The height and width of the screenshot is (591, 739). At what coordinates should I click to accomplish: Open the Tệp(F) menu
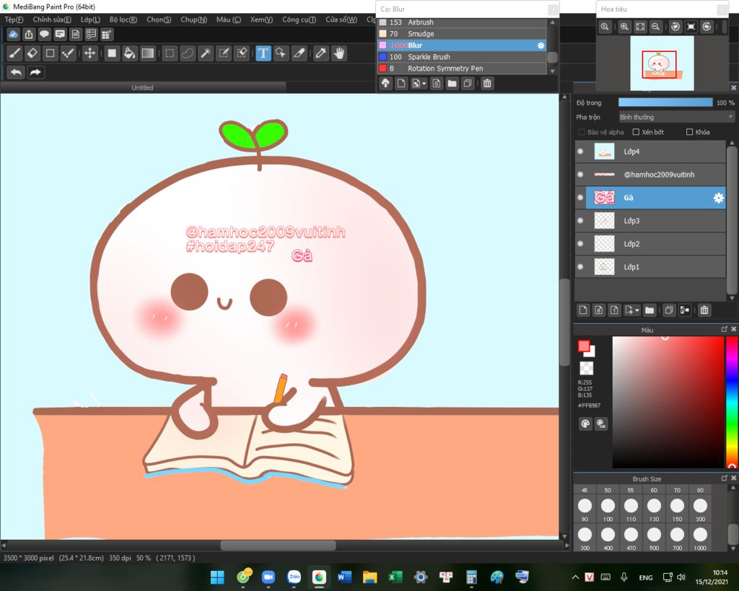point(14,19)
